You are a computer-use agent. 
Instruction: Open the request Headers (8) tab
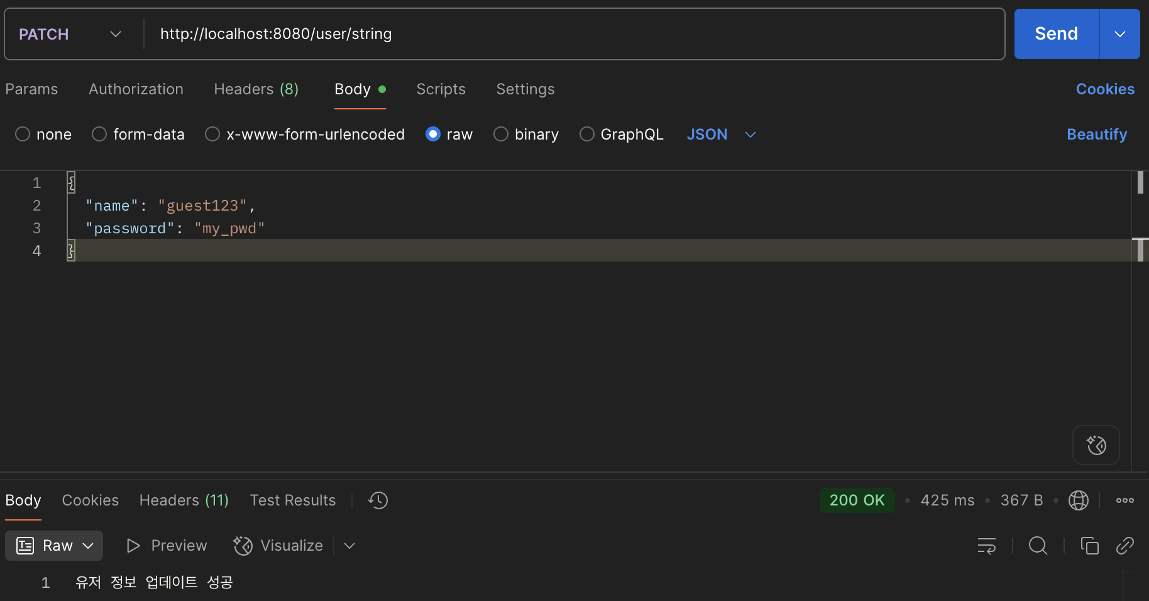pos(256,89)
